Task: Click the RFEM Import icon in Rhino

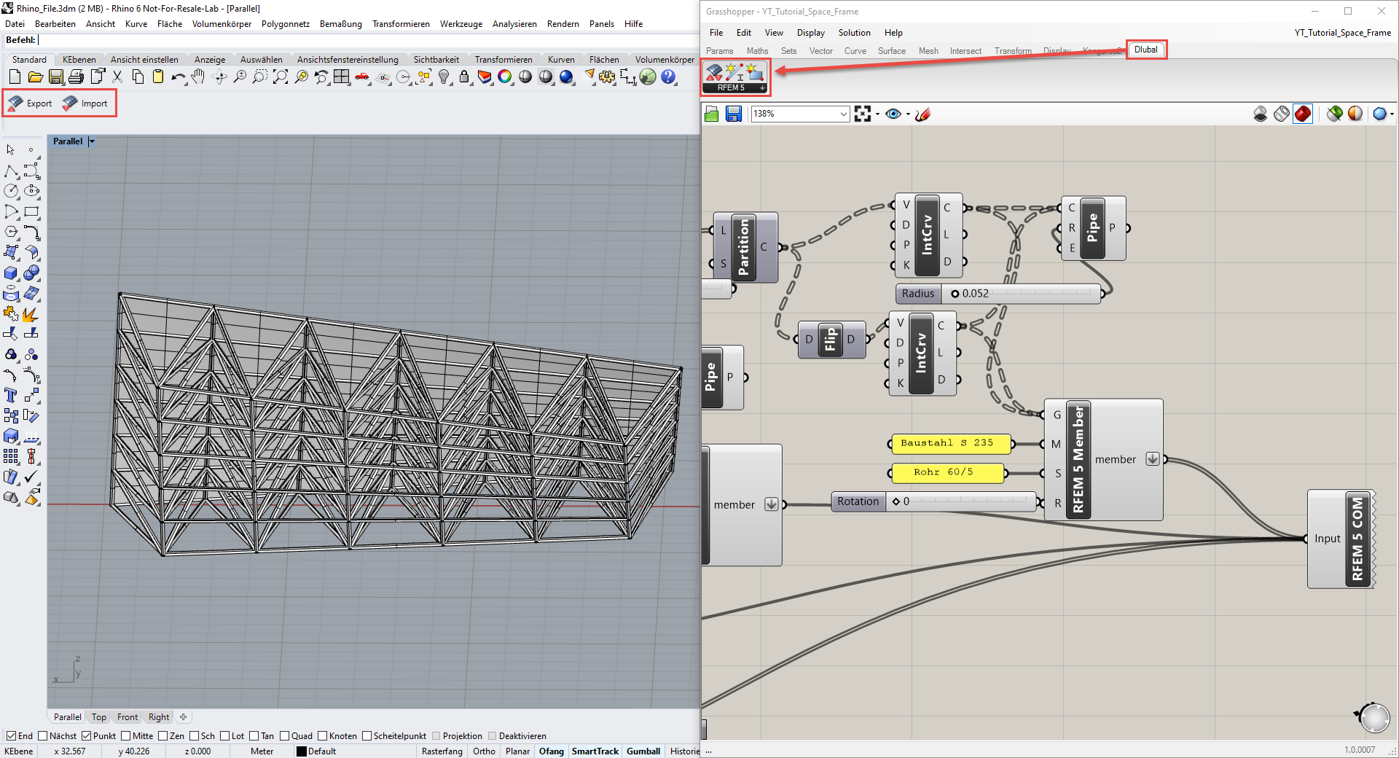Action: [71, 103]
